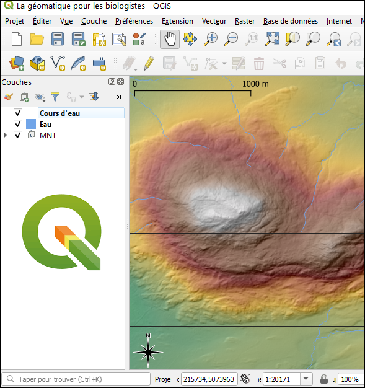Toggle visibility of the Eau layer
Screen dimensions: 365x388
[x=18, y=124]
